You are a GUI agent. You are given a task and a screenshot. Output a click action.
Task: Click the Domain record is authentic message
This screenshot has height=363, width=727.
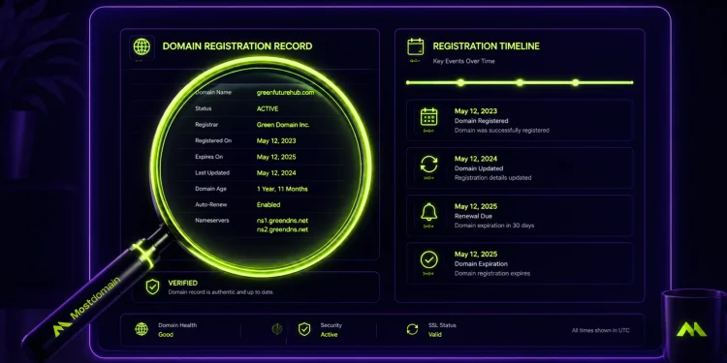(x=221, y=292)
